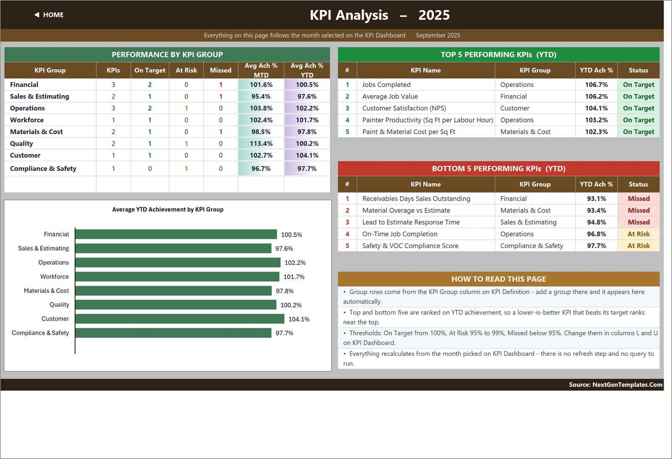Go to the HOME navigation button
The height and width of the screenshot is (459, 672).
[49, 15]
